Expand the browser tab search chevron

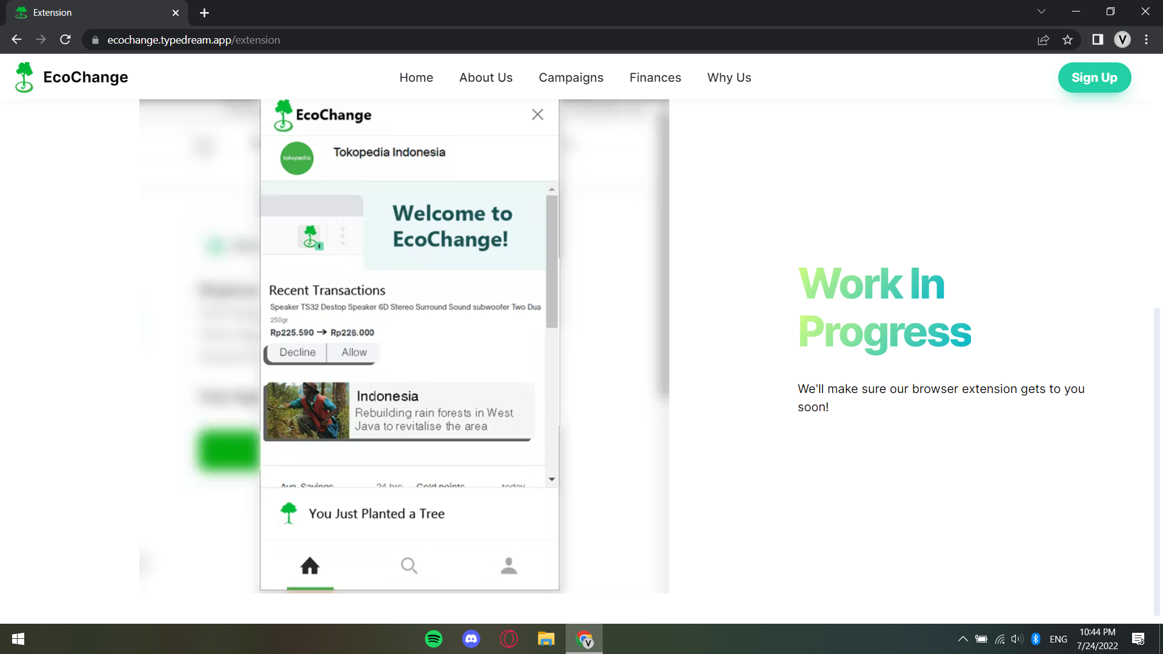[1041, 11]
